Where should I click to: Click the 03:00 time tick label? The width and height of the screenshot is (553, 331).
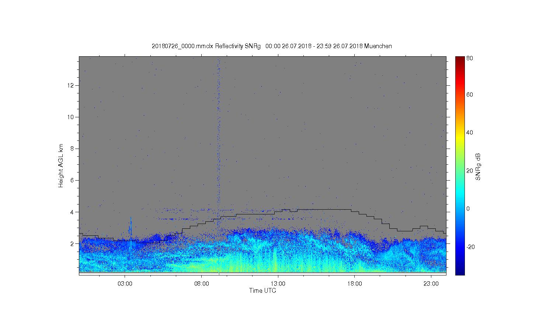pos(125,284)
